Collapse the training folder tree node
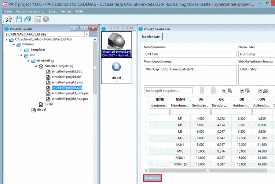The width and height of the screenshot is (275, 184). pos(13,44)
